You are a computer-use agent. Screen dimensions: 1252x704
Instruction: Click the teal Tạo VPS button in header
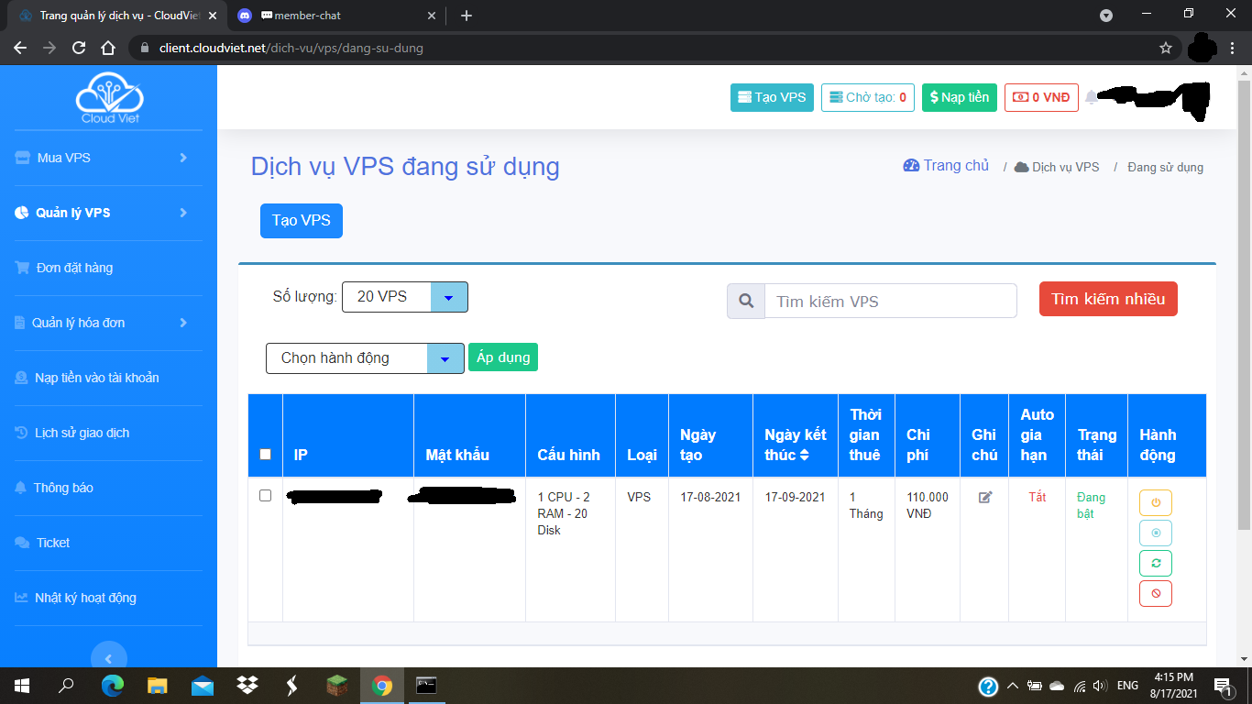pos(772,97)
